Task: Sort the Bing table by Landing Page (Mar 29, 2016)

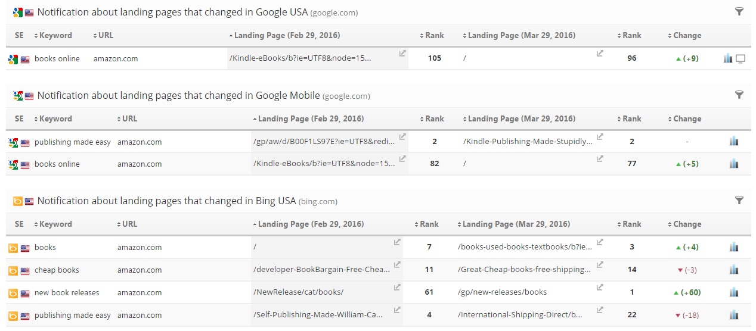Action: click(515, 224)
